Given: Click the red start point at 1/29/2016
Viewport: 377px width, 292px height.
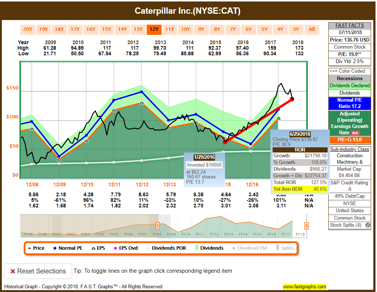Looking at the screenshot, I should tap(225, 142).
